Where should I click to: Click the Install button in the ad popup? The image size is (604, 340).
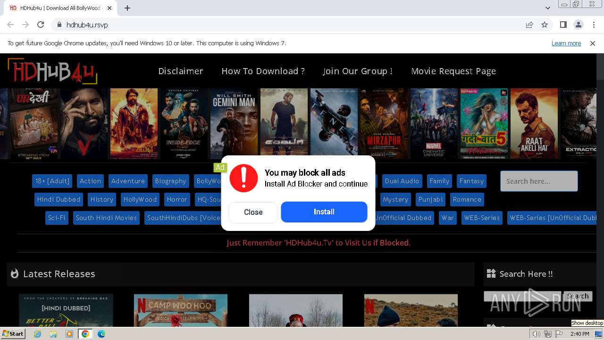click(x=324, y=212)
